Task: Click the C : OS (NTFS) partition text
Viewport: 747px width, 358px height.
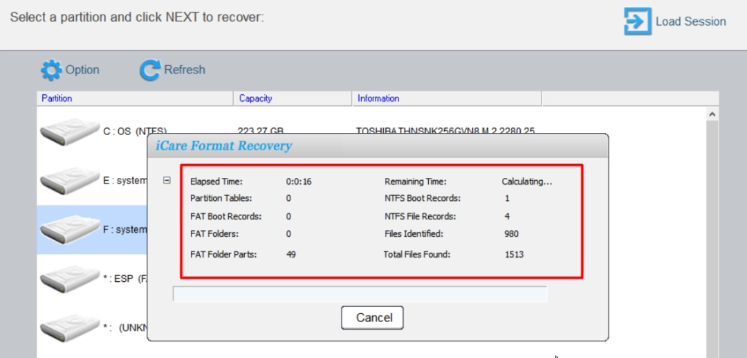Action: [135, 131]
